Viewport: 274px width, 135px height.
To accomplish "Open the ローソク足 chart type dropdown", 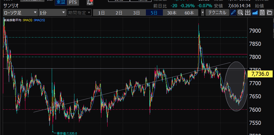I will click(20, 13).
